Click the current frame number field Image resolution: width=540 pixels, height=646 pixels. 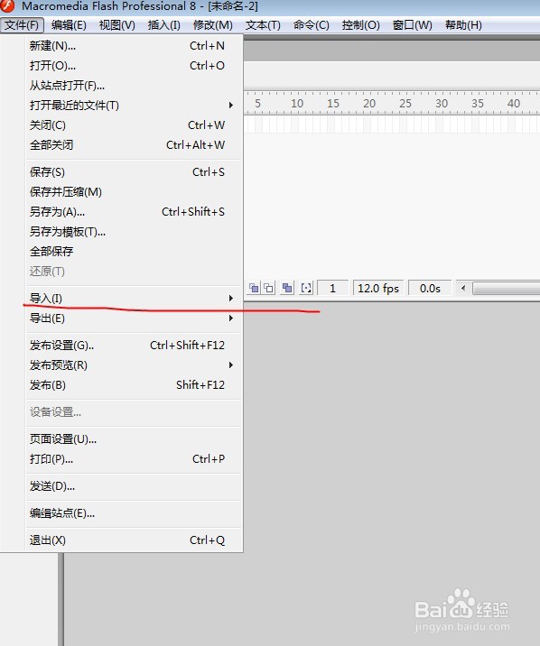click(333, 288)
